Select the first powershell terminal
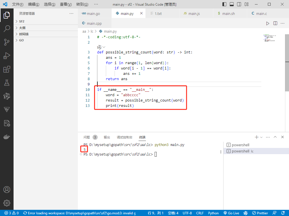The width and height of the screenshot is (289, 216). pyautogui.click(x=256, y=145)
